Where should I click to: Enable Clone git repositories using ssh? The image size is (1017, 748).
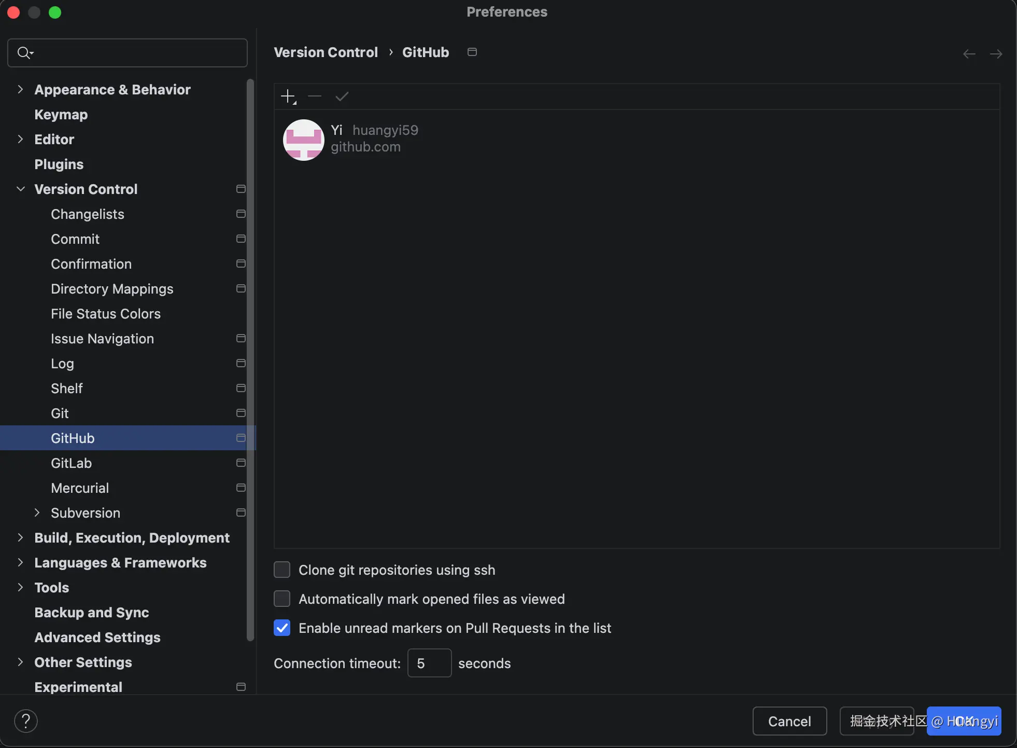[x=282, y=570]
